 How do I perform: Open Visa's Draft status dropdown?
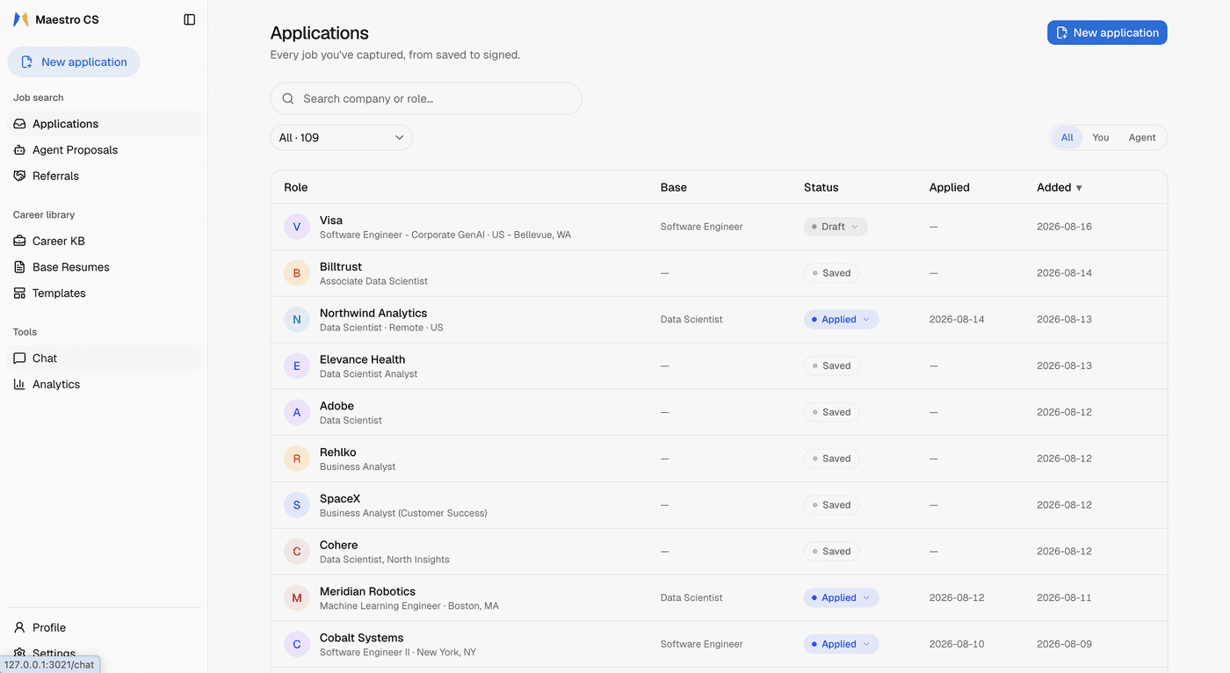836,227
